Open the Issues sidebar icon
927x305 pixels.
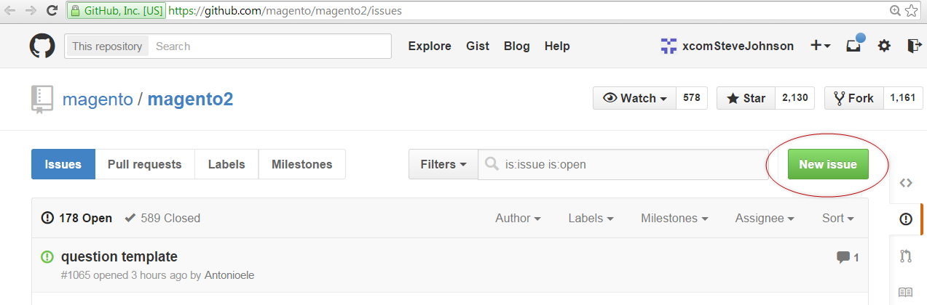[x=906, y=219]
